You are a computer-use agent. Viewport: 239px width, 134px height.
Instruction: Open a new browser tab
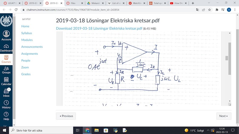(x=193, y=3)
